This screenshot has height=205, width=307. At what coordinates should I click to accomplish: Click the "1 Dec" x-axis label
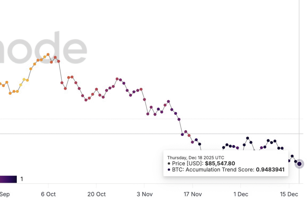[241, 194]
